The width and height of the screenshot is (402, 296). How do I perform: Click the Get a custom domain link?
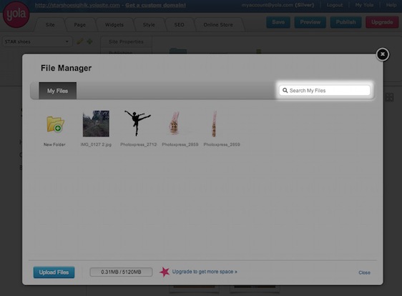156,5
